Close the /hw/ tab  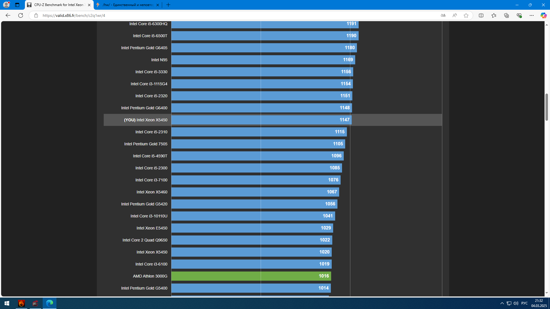pos(158,5)
